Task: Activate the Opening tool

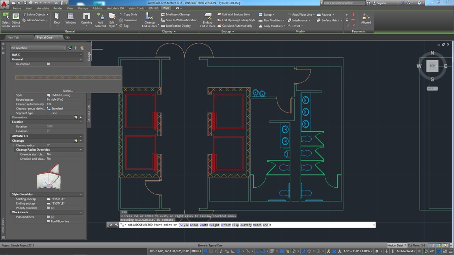Action: tap(86, 18)
